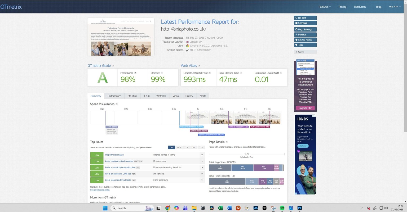
Task: Click the Set Up Alerts button
Action: (x=305, y=40)
